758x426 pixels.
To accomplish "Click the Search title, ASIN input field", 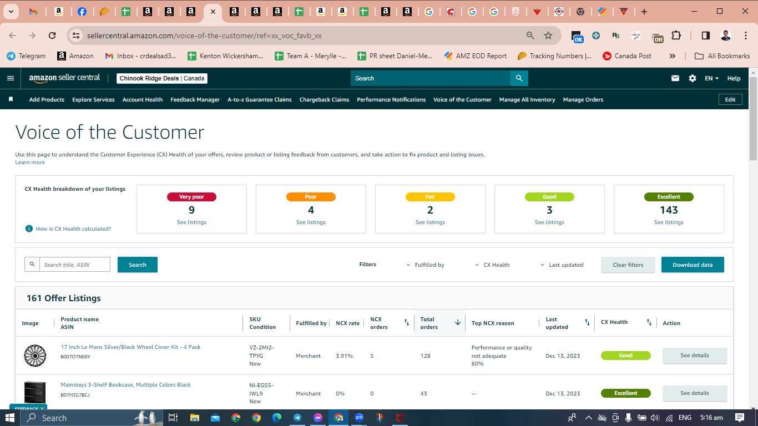I will (75, 265).
